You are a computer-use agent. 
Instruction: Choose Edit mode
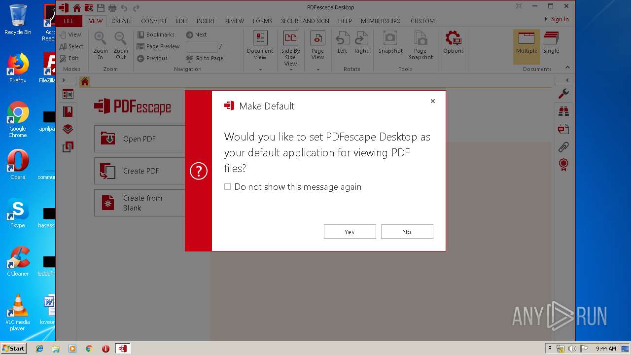click(69, 58)
